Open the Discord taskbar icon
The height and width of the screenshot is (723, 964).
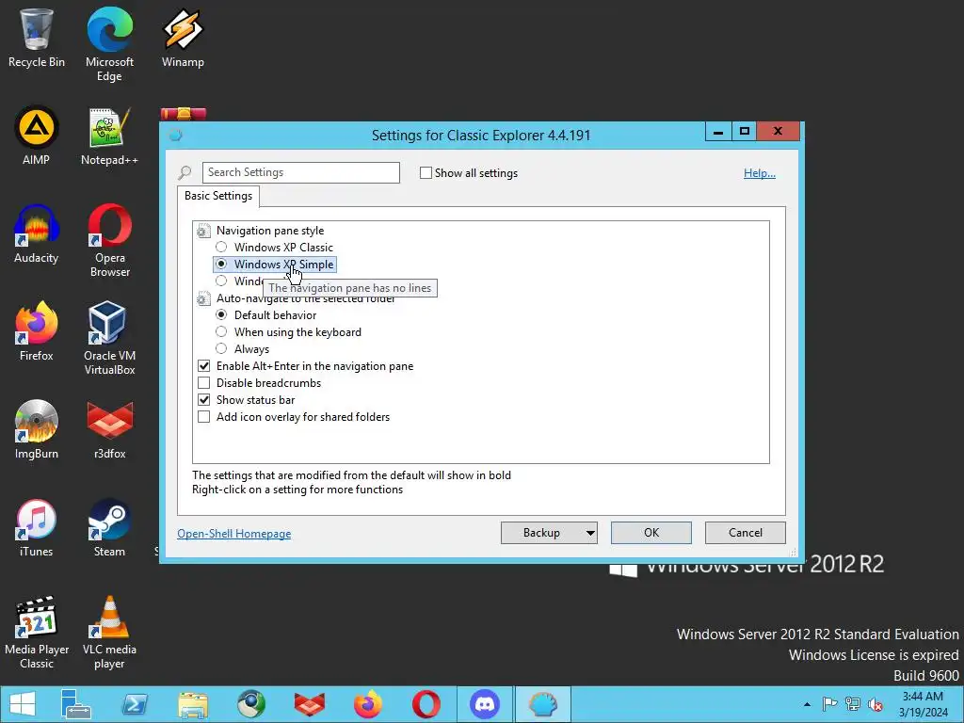coord(485,704)
